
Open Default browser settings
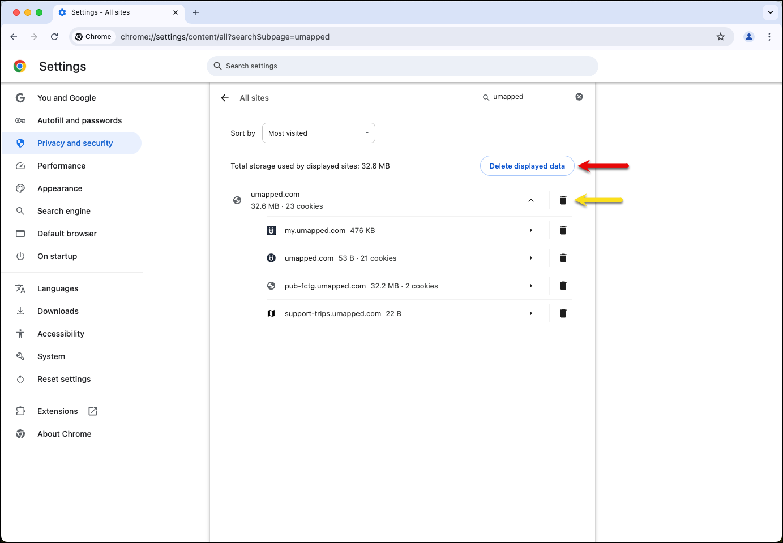click(71, 234)
